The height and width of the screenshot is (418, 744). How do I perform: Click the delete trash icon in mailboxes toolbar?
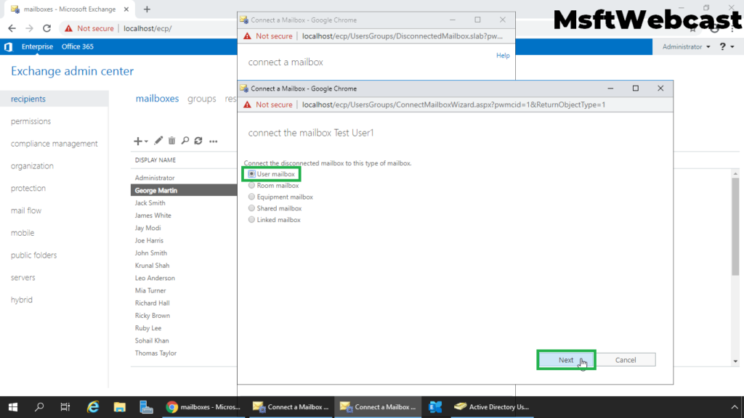tap(171, 141)
